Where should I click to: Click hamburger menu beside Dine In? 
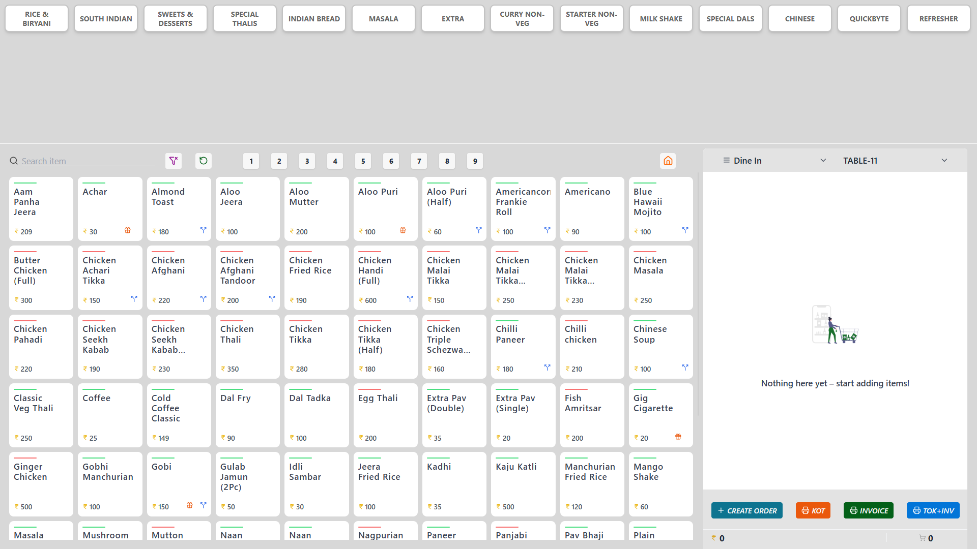(x=727, y=161)
